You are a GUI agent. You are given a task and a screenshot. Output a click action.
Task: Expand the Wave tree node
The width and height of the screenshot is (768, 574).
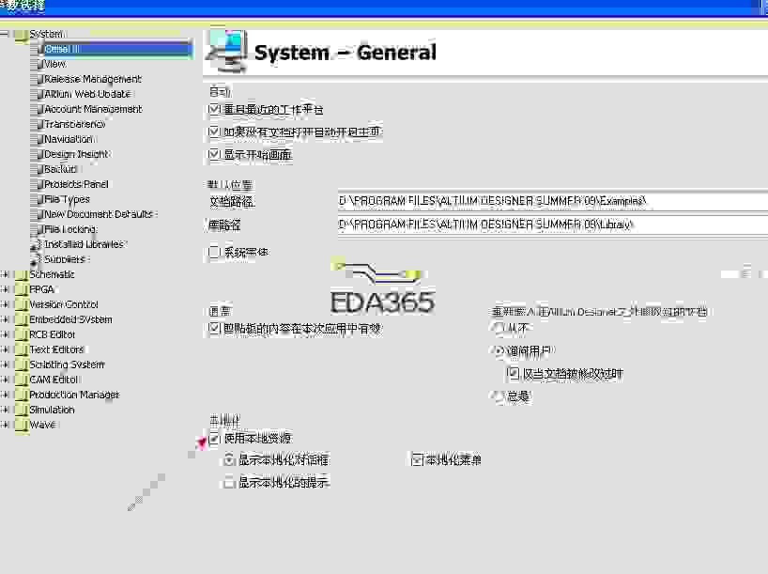coord(5,425)
